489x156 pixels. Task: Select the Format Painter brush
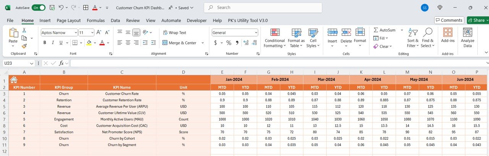click(x=24, y=46)
